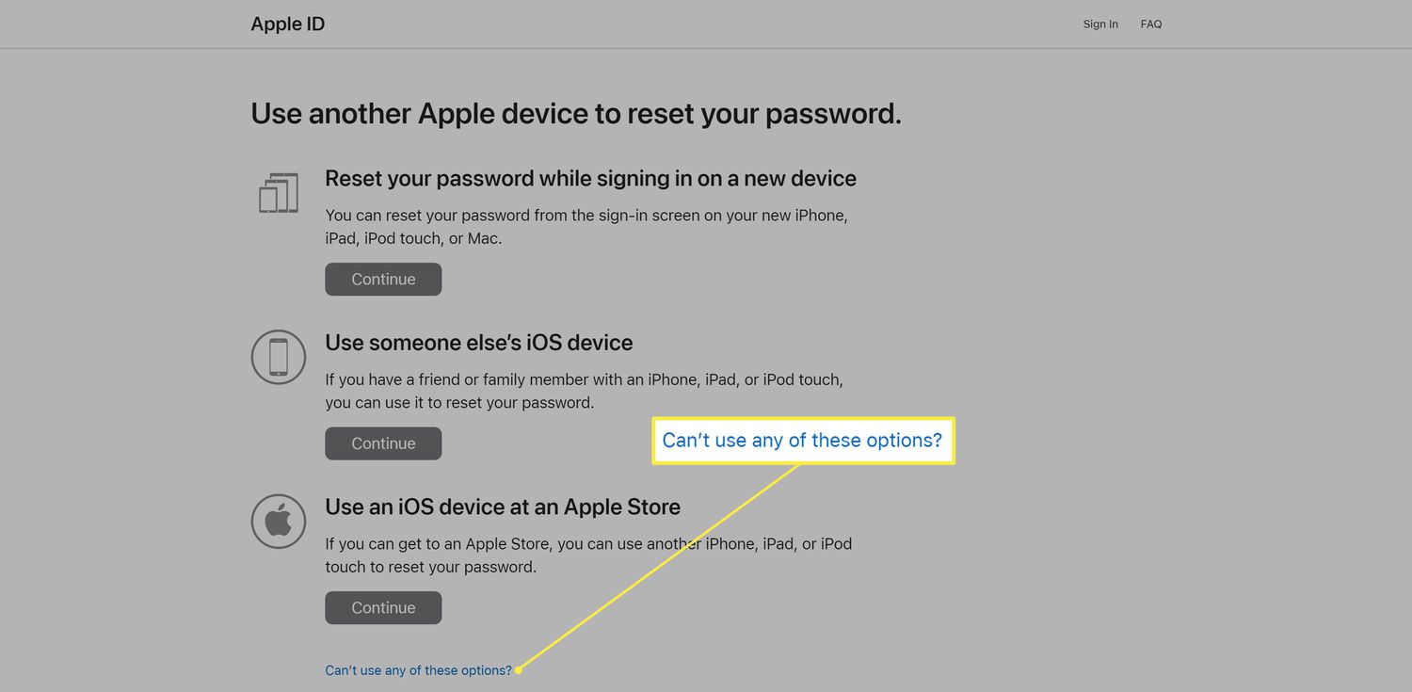This screenshot has width=1412, height=692.
Task: Click the Apple ID header title
Action: tap(288, 24)
